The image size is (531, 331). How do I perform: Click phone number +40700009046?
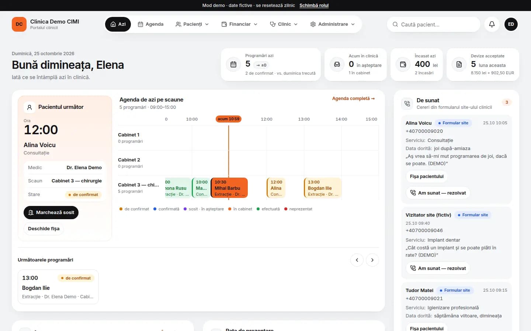(x=424, y=231)
